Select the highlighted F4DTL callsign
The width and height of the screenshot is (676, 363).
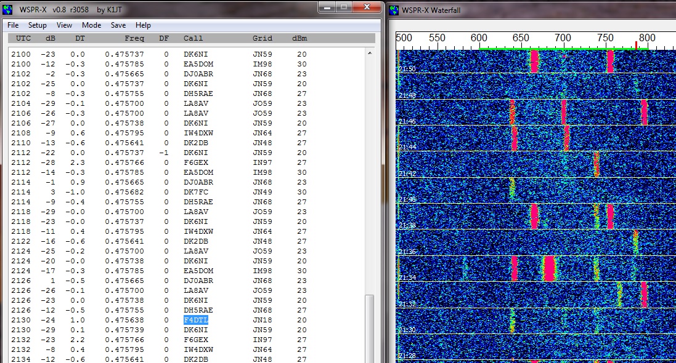[x=196, y=320]
